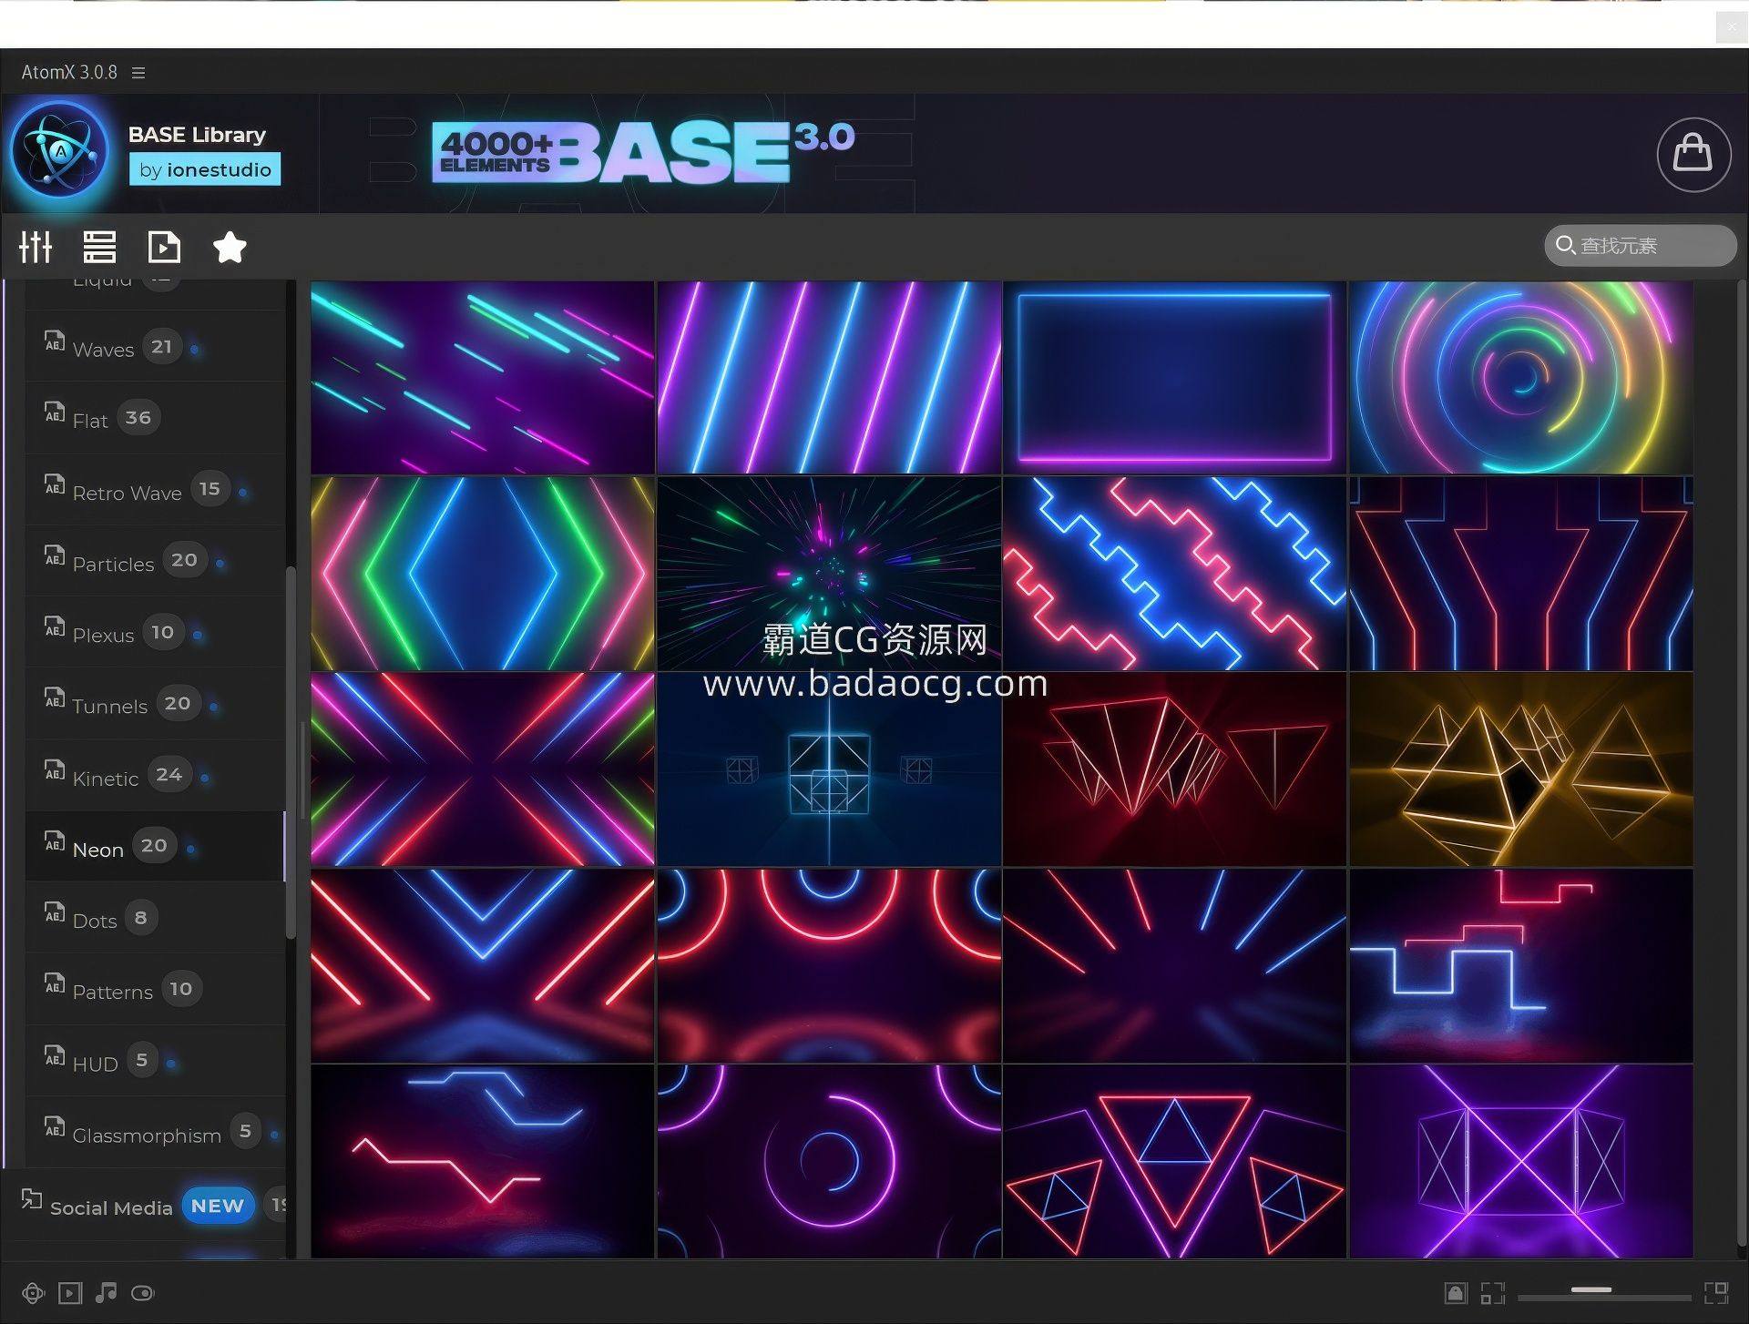Select the Dots category

pyautogui.click(x=155, y=918)
